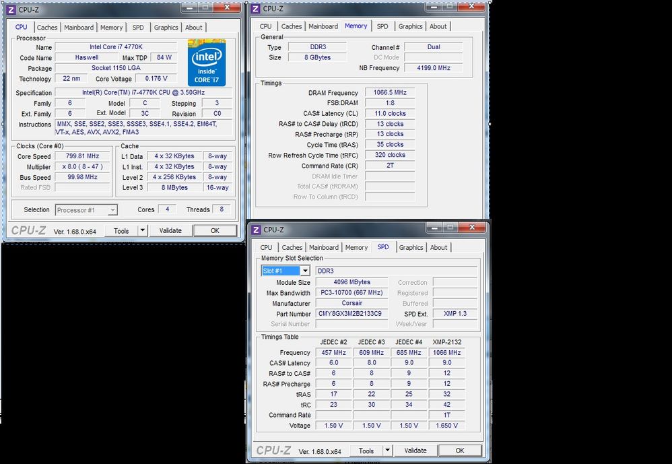The height and width of the screenshot is (464, 672).
Task: Click the max bandwidth "PC3-10700 (667 MHz)"
Action: point(352,293)
